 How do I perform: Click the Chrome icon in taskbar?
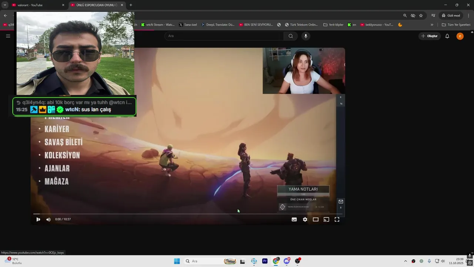pyautogui.click(x=276, y=261)
